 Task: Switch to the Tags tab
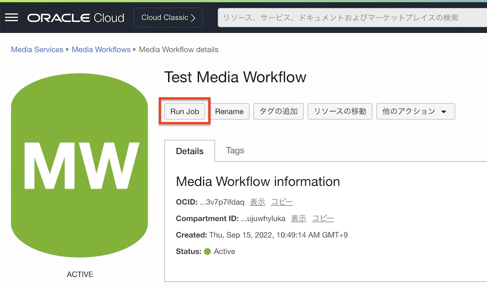pyautogui.click(x=235, y=150)
